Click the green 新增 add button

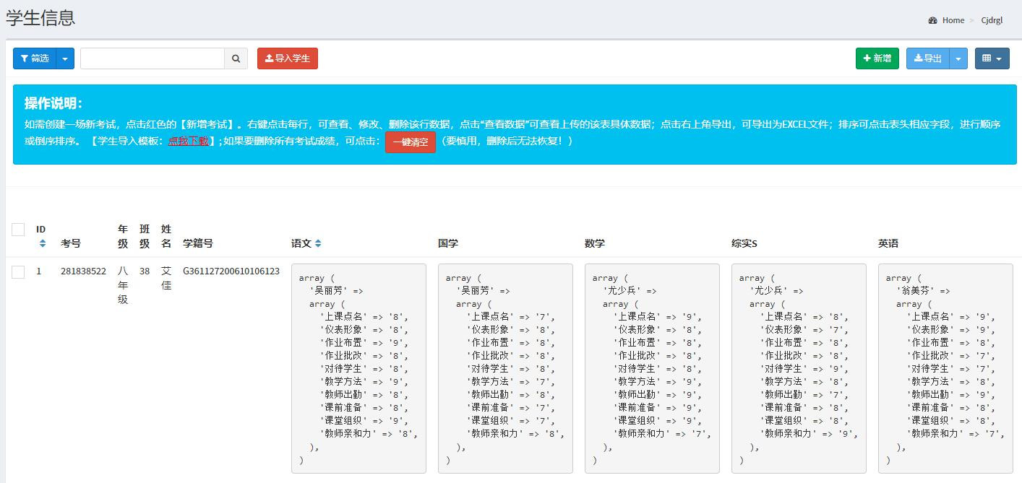pos(877,58)
